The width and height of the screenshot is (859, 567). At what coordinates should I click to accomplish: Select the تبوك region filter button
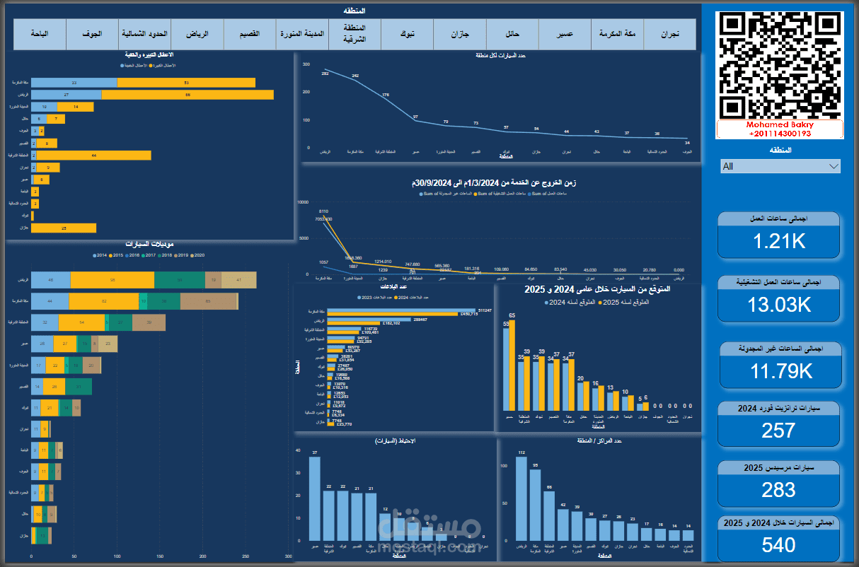(407, 34)
